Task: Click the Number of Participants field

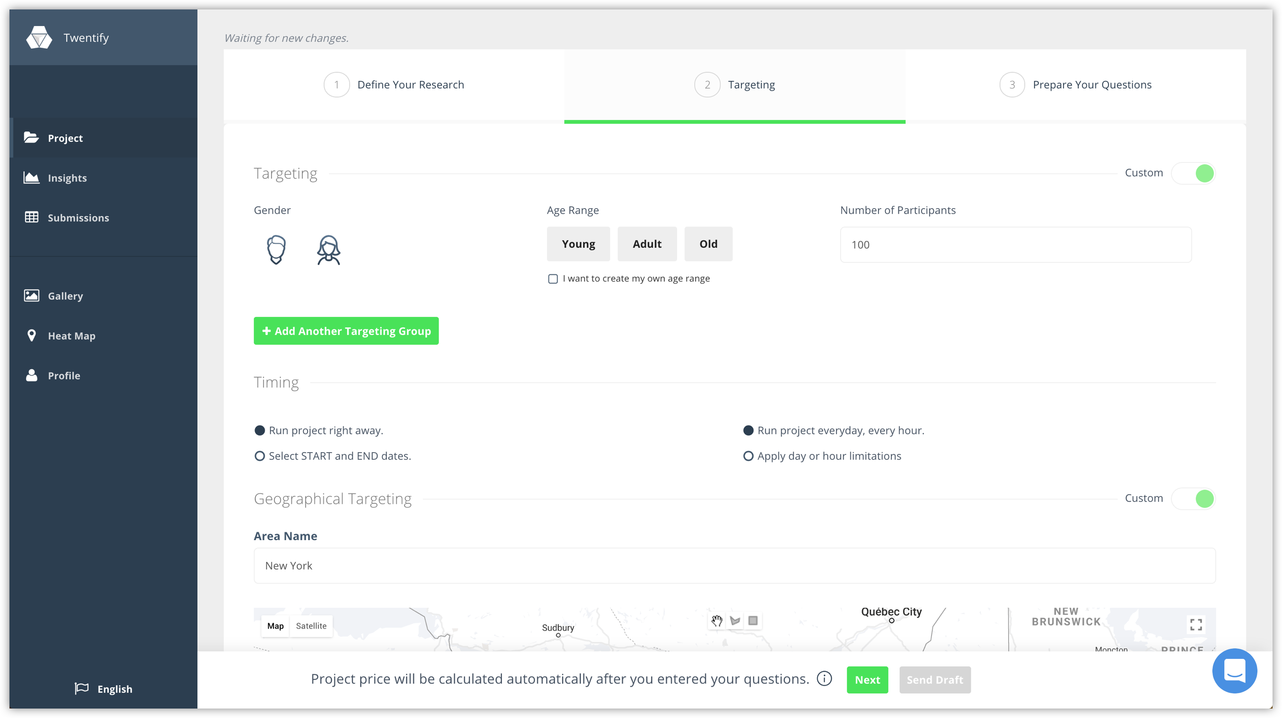Action: tap(1015, 245)
